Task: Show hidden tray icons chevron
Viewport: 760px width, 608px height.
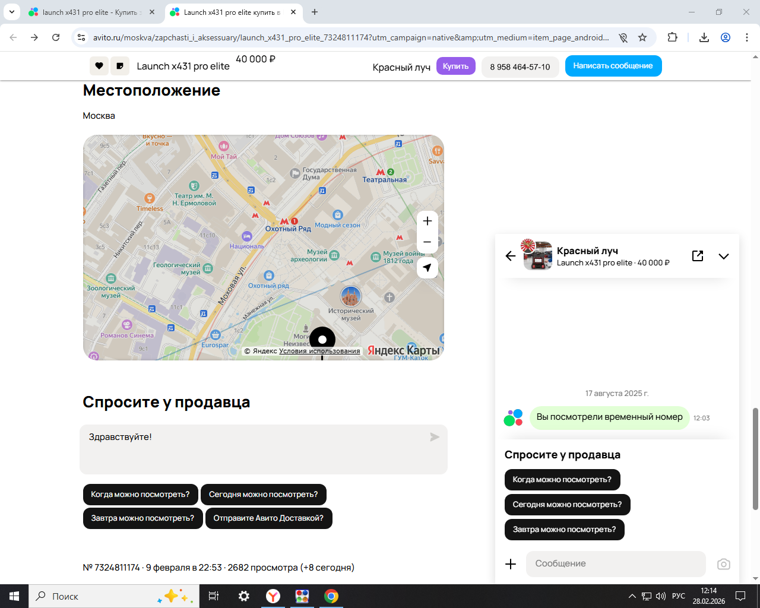Action: coord(632,596)
